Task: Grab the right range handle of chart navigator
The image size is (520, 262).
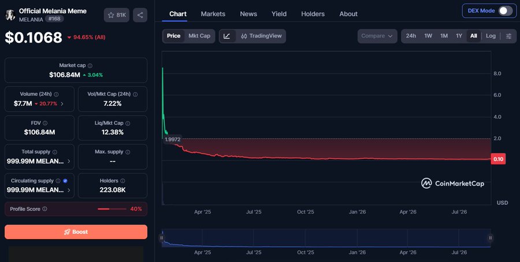Action: (x=490, y=238)
